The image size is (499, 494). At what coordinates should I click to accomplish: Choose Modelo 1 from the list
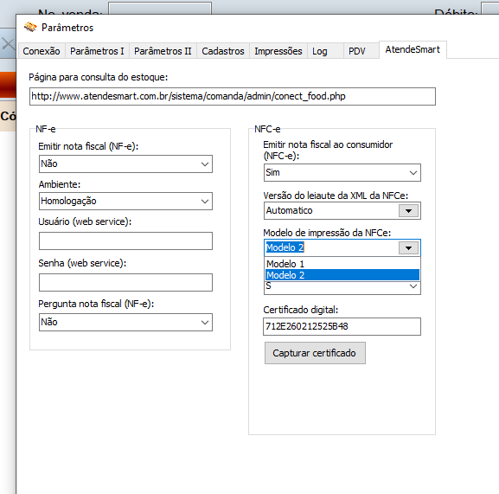(x=342, y=264)
